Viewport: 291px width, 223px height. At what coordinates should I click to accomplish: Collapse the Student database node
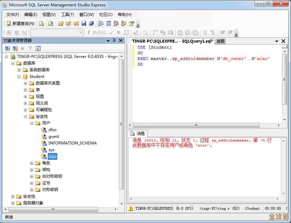point(19,77)
